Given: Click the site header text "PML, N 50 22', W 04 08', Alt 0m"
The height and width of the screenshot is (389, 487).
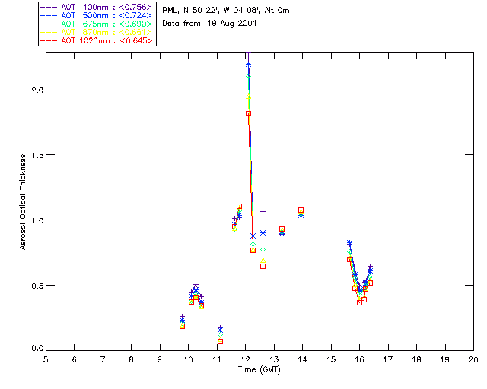Looking at the screenshot, I should 226,11.
